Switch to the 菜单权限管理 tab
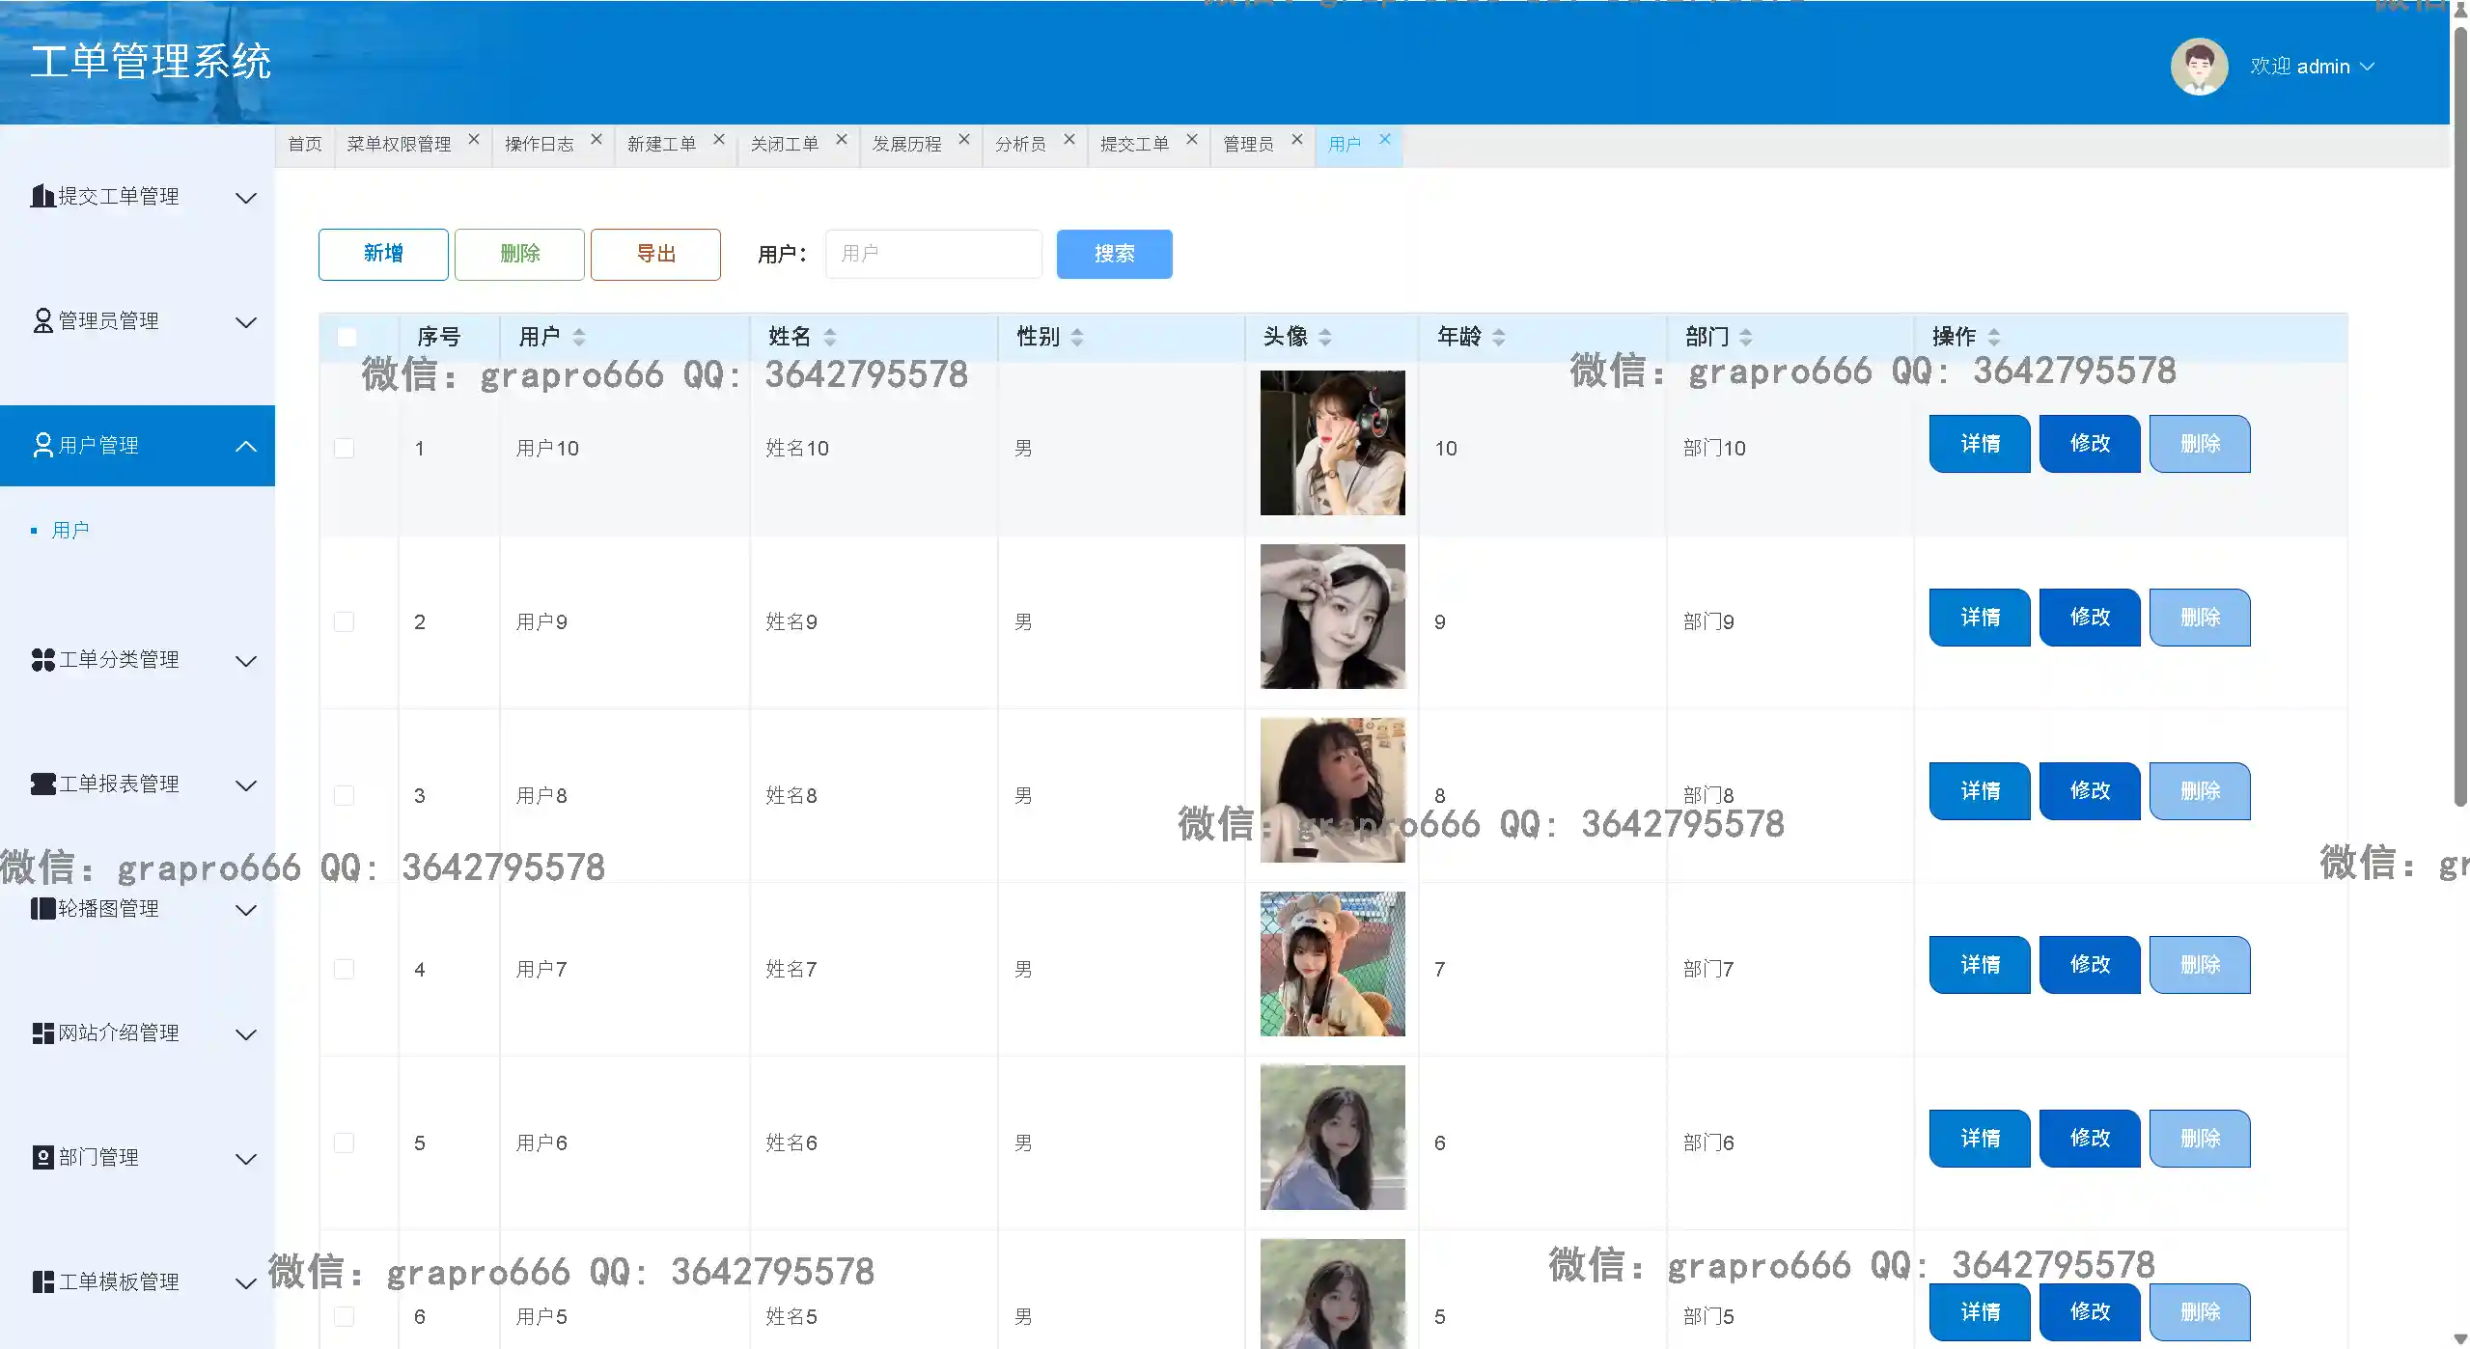The height and width of the screenshot is (1349, 2470). click(x=399, y=144)
